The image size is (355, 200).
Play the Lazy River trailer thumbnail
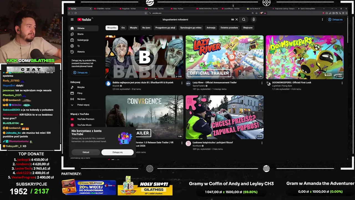click(x=224, y=57)
